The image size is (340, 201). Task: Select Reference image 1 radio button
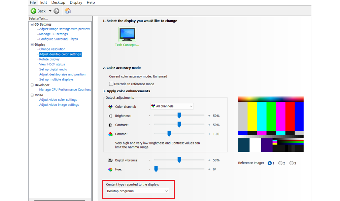[x=270, y=163]
